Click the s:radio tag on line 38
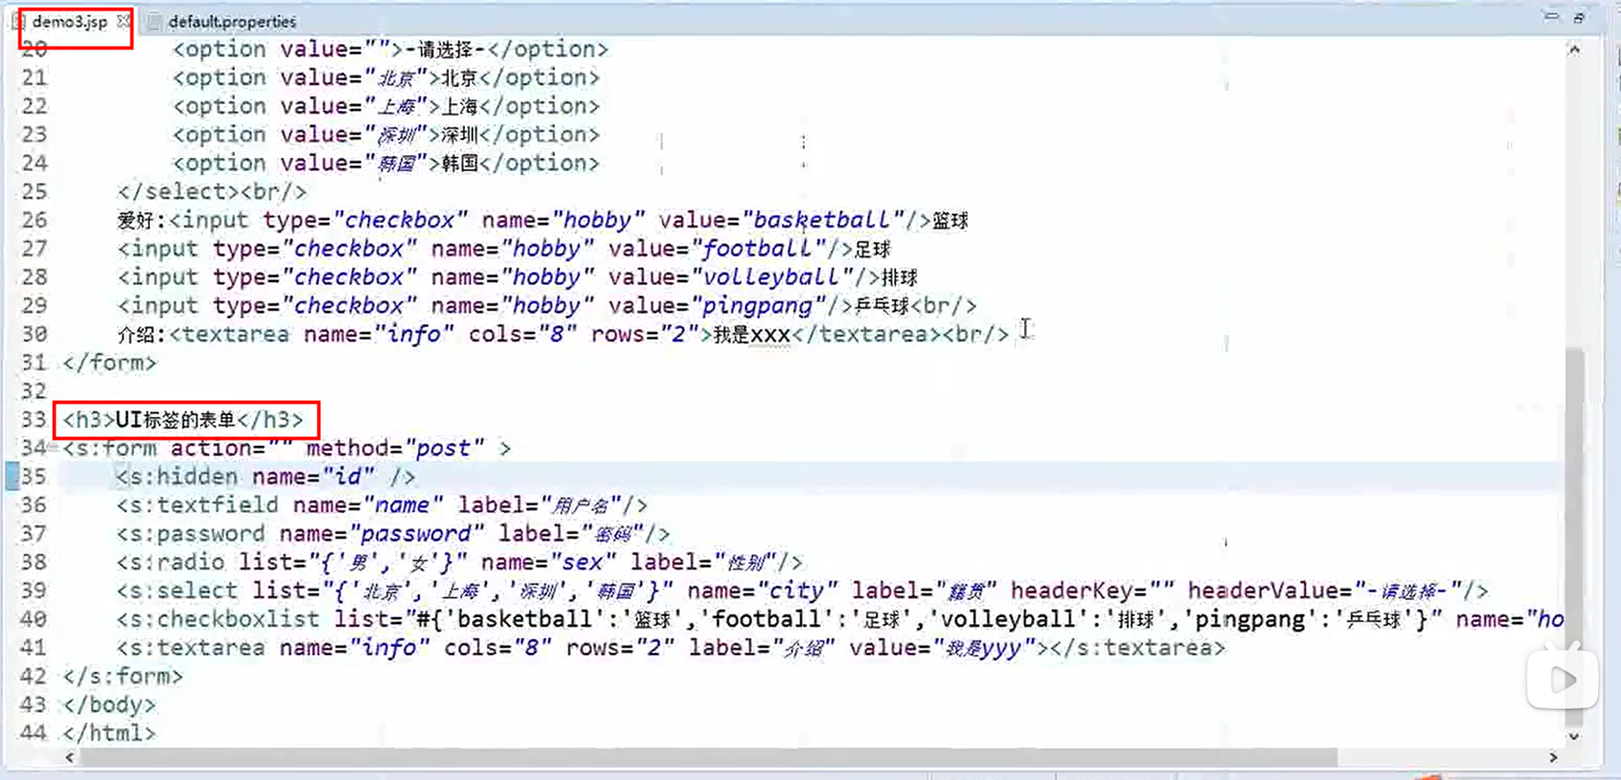 click(x=170, y=562)
